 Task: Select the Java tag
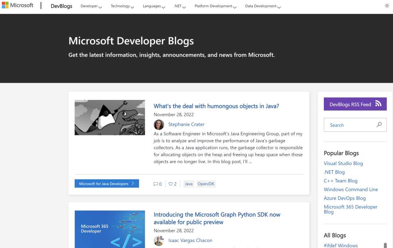189,184
